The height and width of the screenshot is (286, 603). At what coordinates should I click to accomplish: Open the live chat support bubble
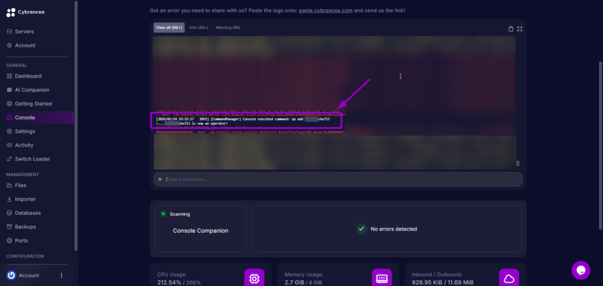[581, 270]
